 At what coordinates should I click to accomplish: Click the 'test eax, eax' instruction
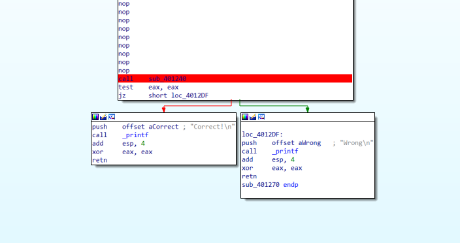click(x=148, y=87)
